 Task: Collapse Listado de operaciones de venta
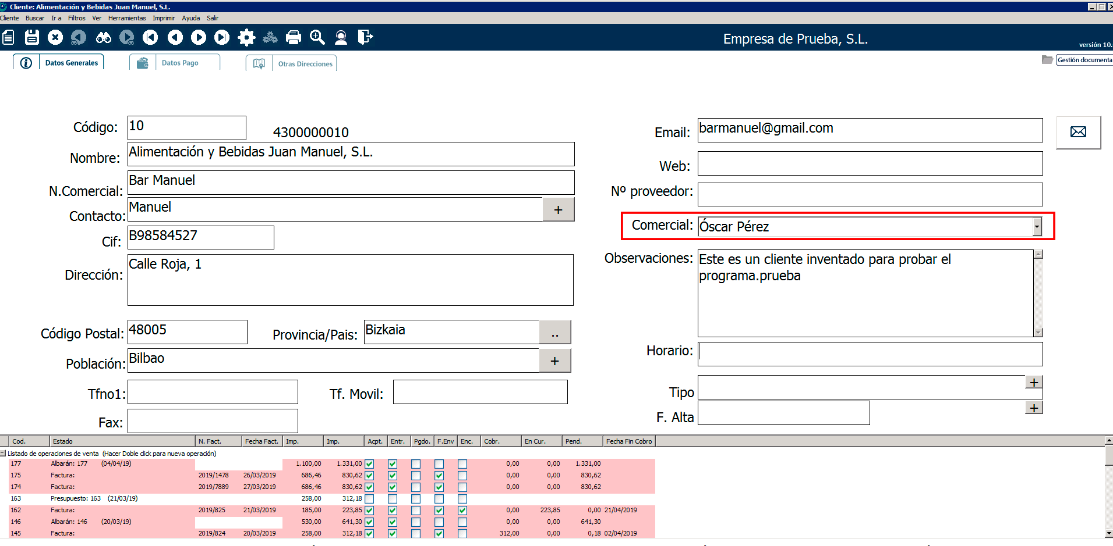click(x=3, y=454)
